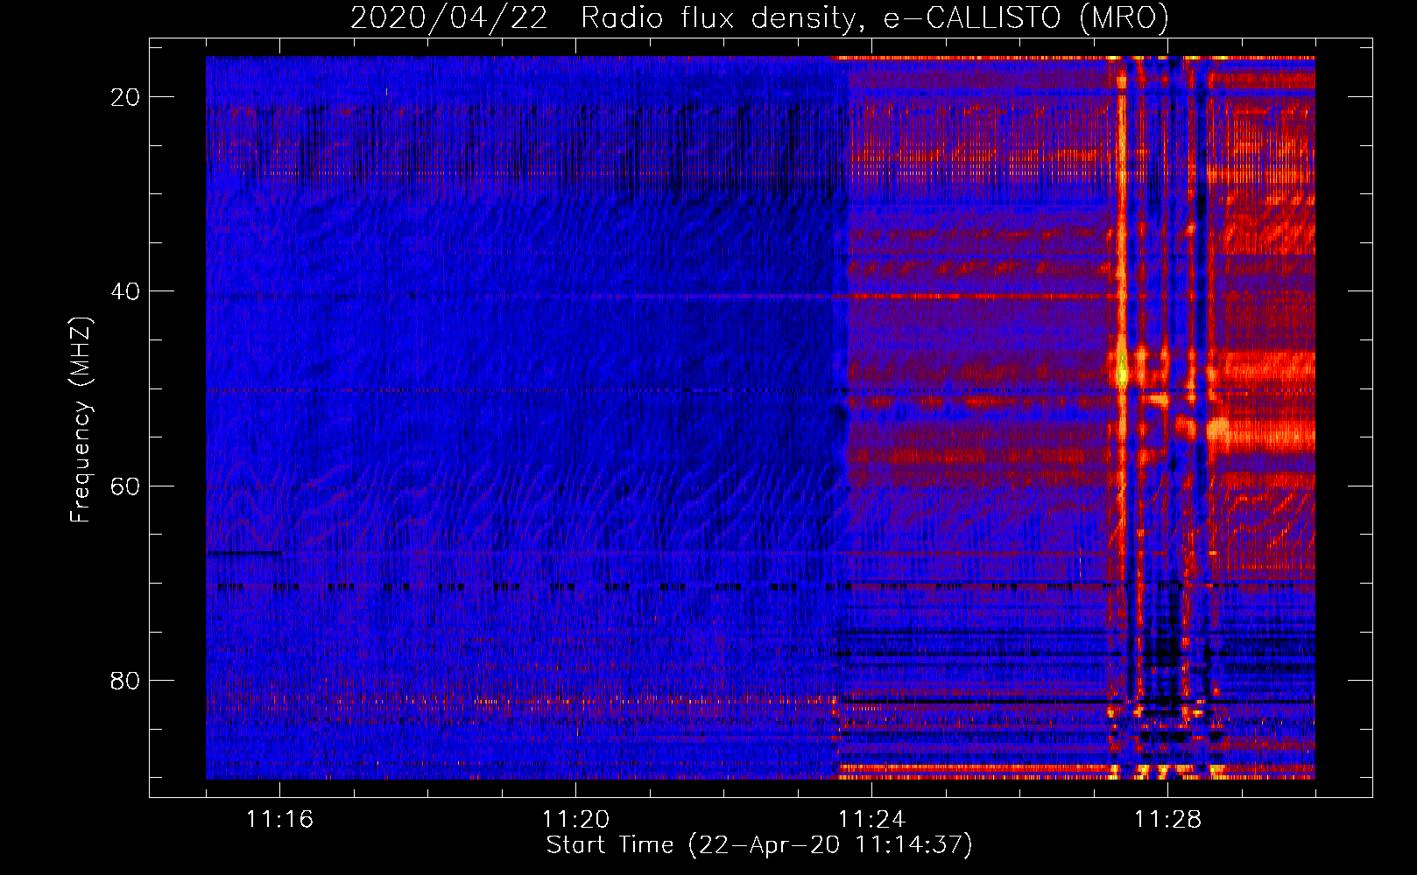Screen dimensions: 1417x875
Task: Click the '11:20' time tick label
Action: (575, 819)
